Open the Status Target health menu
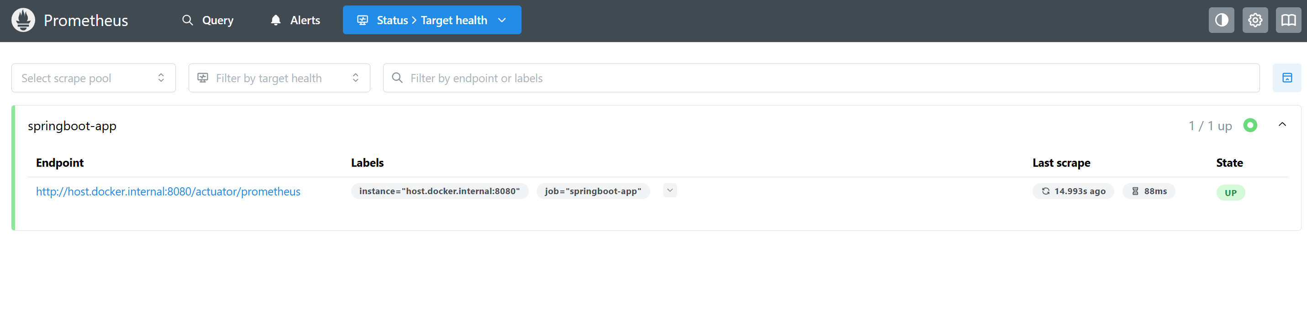Image resolution: width=1307 pixels, height=333 pixels. (432, 20)
